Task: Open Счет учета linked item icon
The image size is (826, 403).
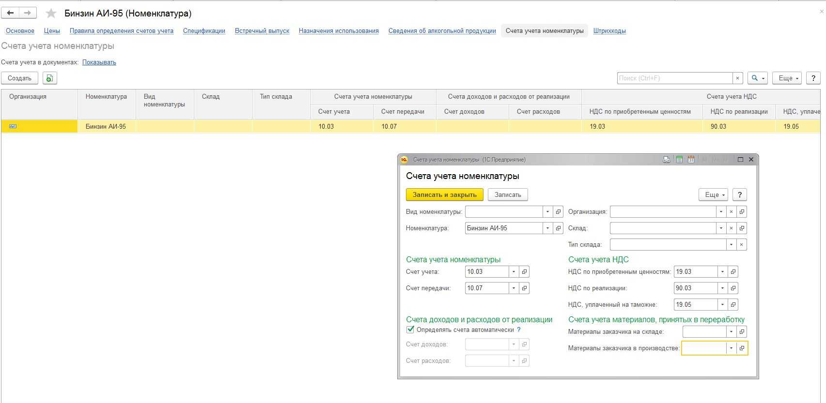Action: [x=524, y=271]
